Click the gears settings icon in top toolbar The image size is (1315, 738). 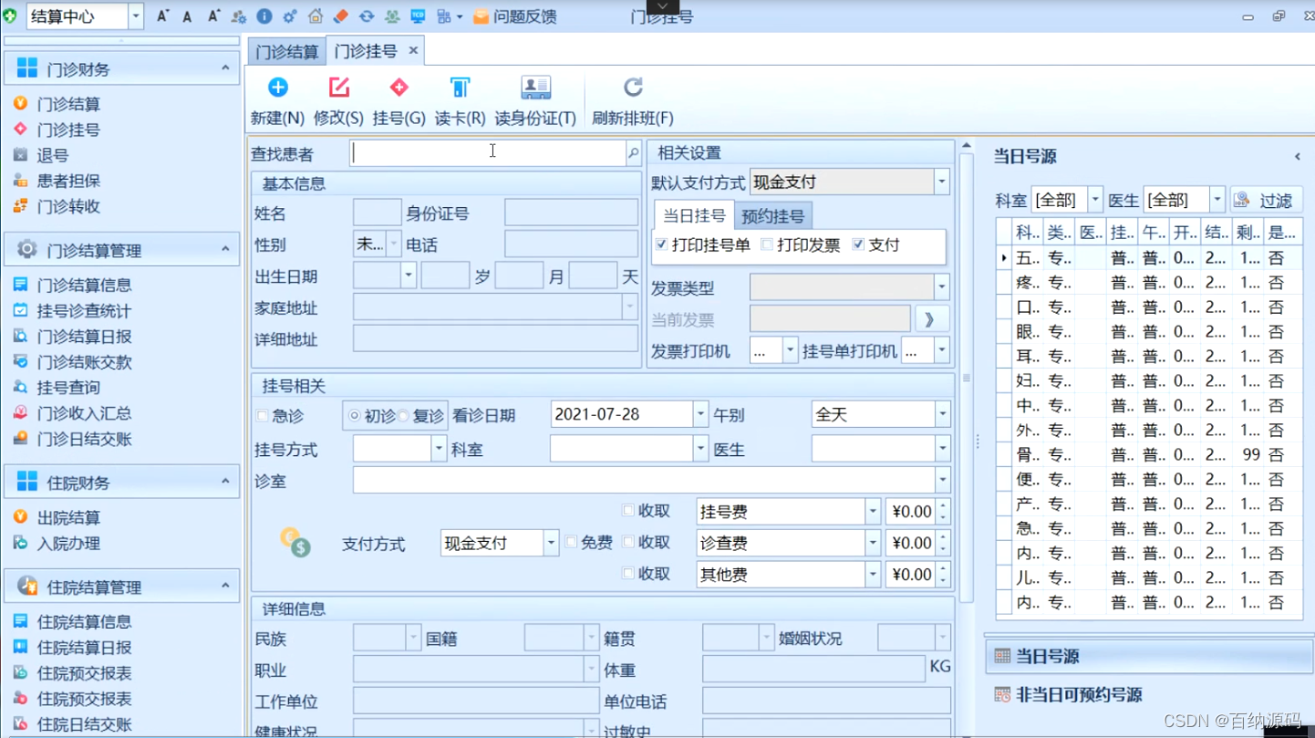[290, 16]
